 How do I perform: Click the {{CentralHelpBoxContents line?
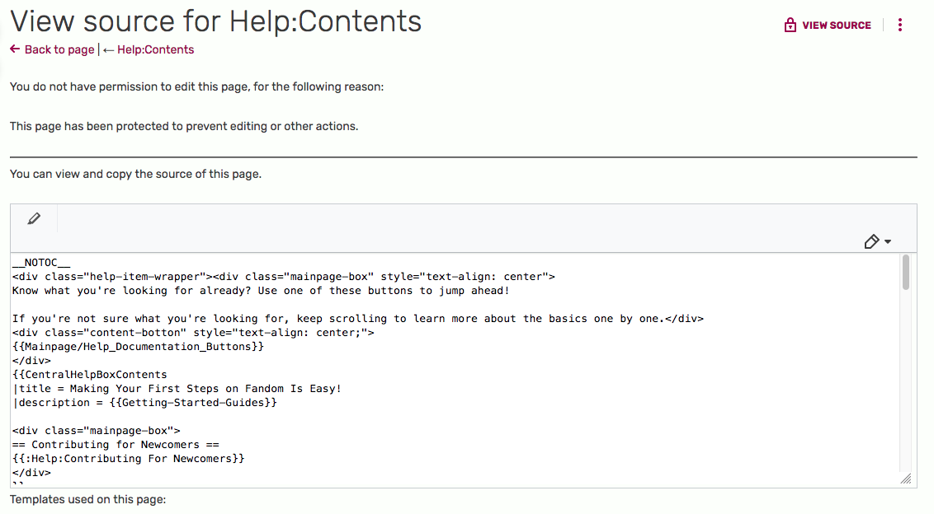tap(89, 375)
